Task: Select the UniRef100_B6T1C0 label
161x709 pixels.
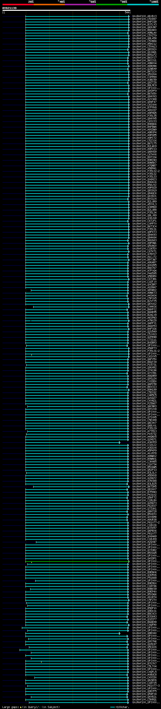Action: 144,72
